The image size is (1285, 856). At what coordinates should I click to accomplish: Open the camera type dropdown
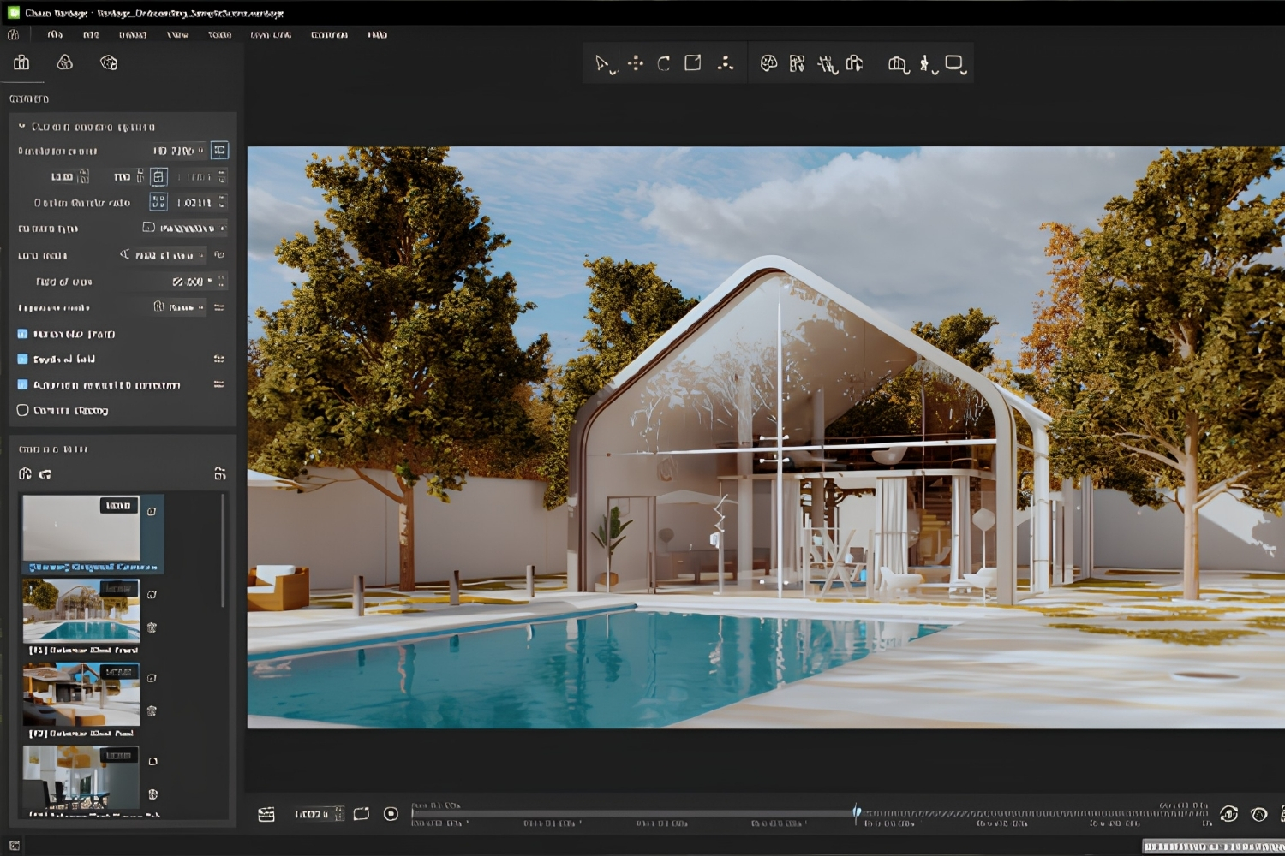pyautogui.click(x=185, y=228)
